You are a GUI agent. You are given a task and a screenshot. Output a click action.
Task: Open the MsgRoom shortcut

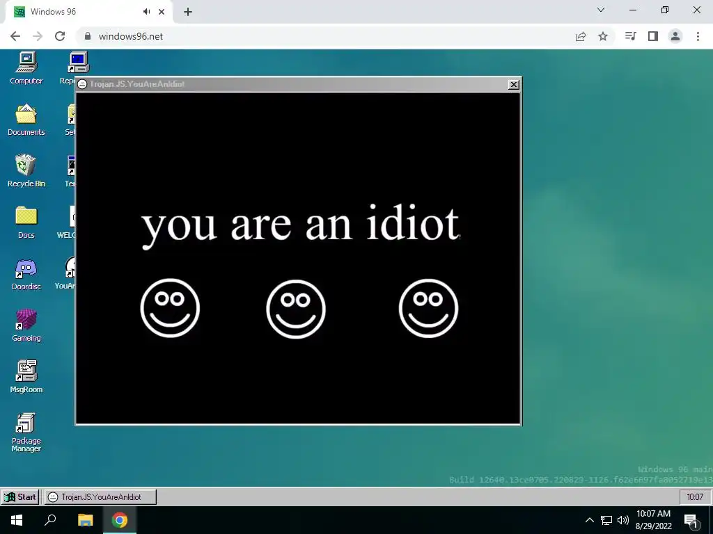coord(26,377)
